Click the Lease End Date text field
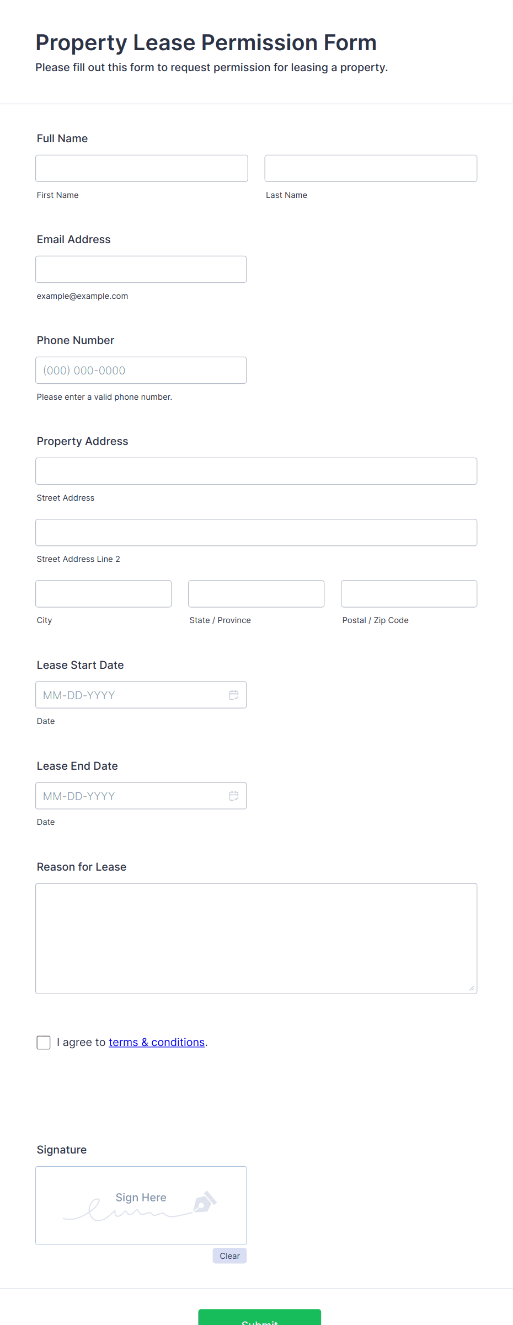This screenshot has height=1325, width=513. click(141, 796)
